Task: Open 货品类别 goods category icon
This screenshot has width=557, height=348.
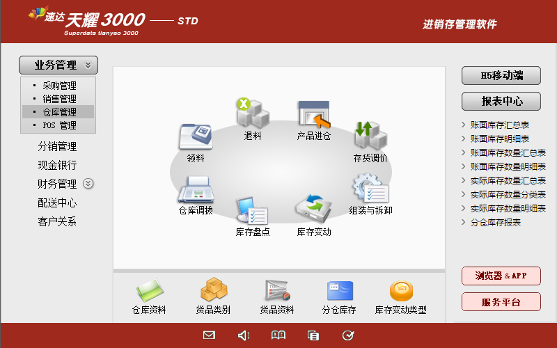Action: pyautogui.click(x=213, y=290)
